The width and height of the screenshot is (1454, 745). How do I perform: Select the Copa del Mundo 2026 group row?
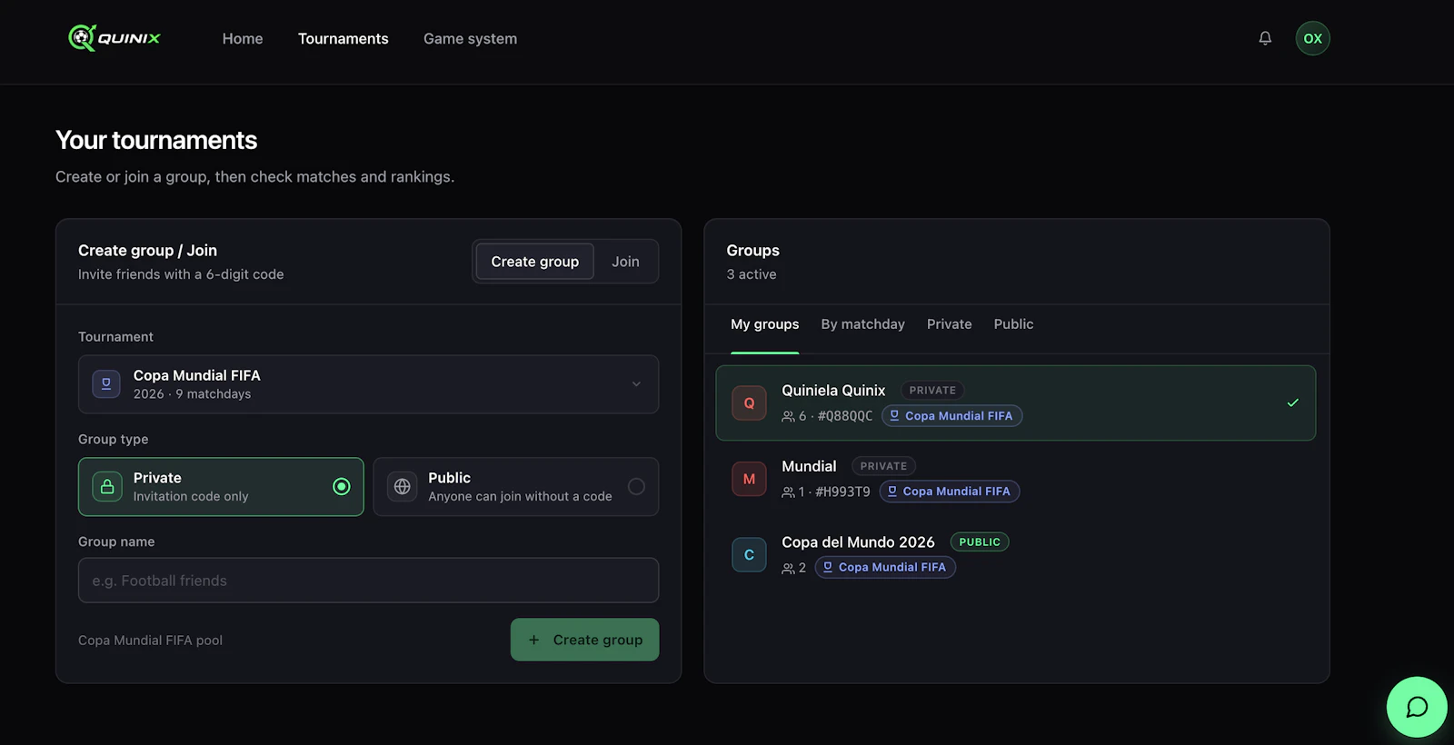tap(1015, 554)
